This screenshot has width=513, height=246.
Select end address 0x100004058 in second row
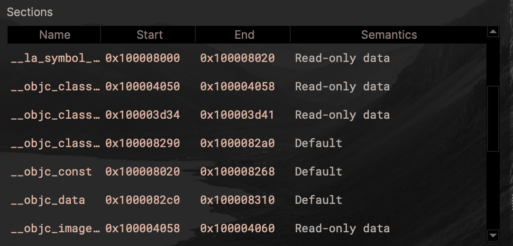click(x=238, y=87)
